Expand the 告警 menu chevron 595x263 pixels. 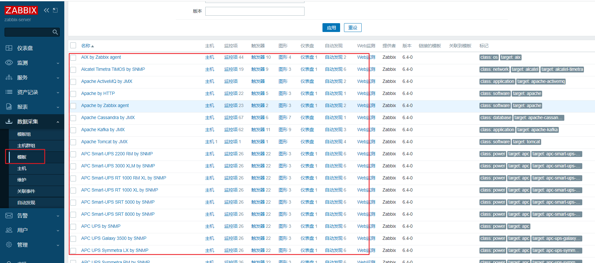click(x=58, y=216)
